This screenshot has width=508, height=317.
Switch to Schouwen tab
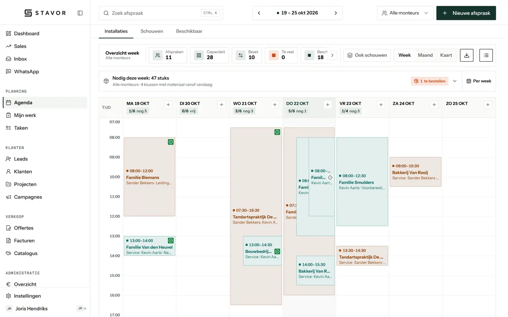(152, 31)
